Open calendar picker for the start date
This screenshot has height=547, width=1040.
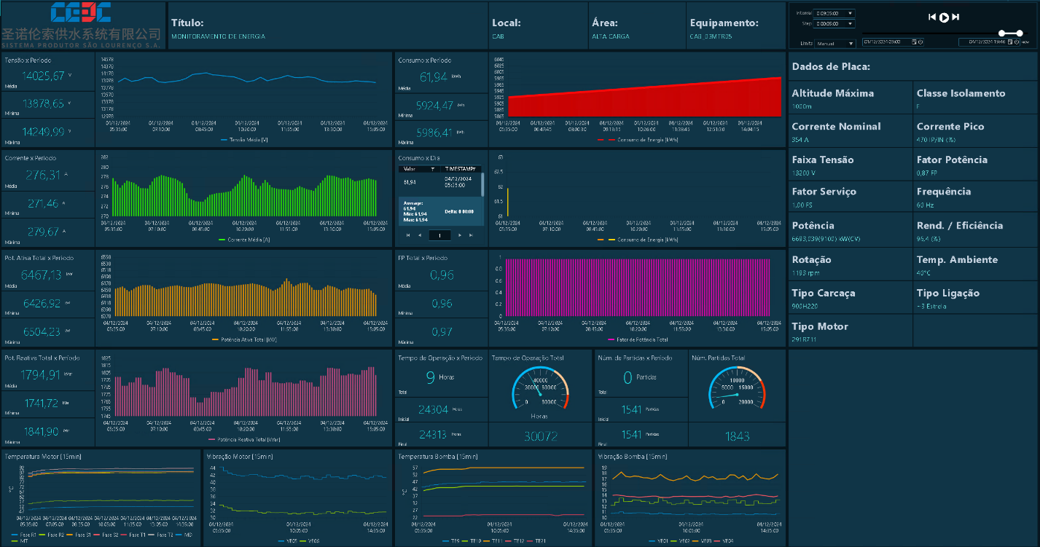[x=915, y=42]
